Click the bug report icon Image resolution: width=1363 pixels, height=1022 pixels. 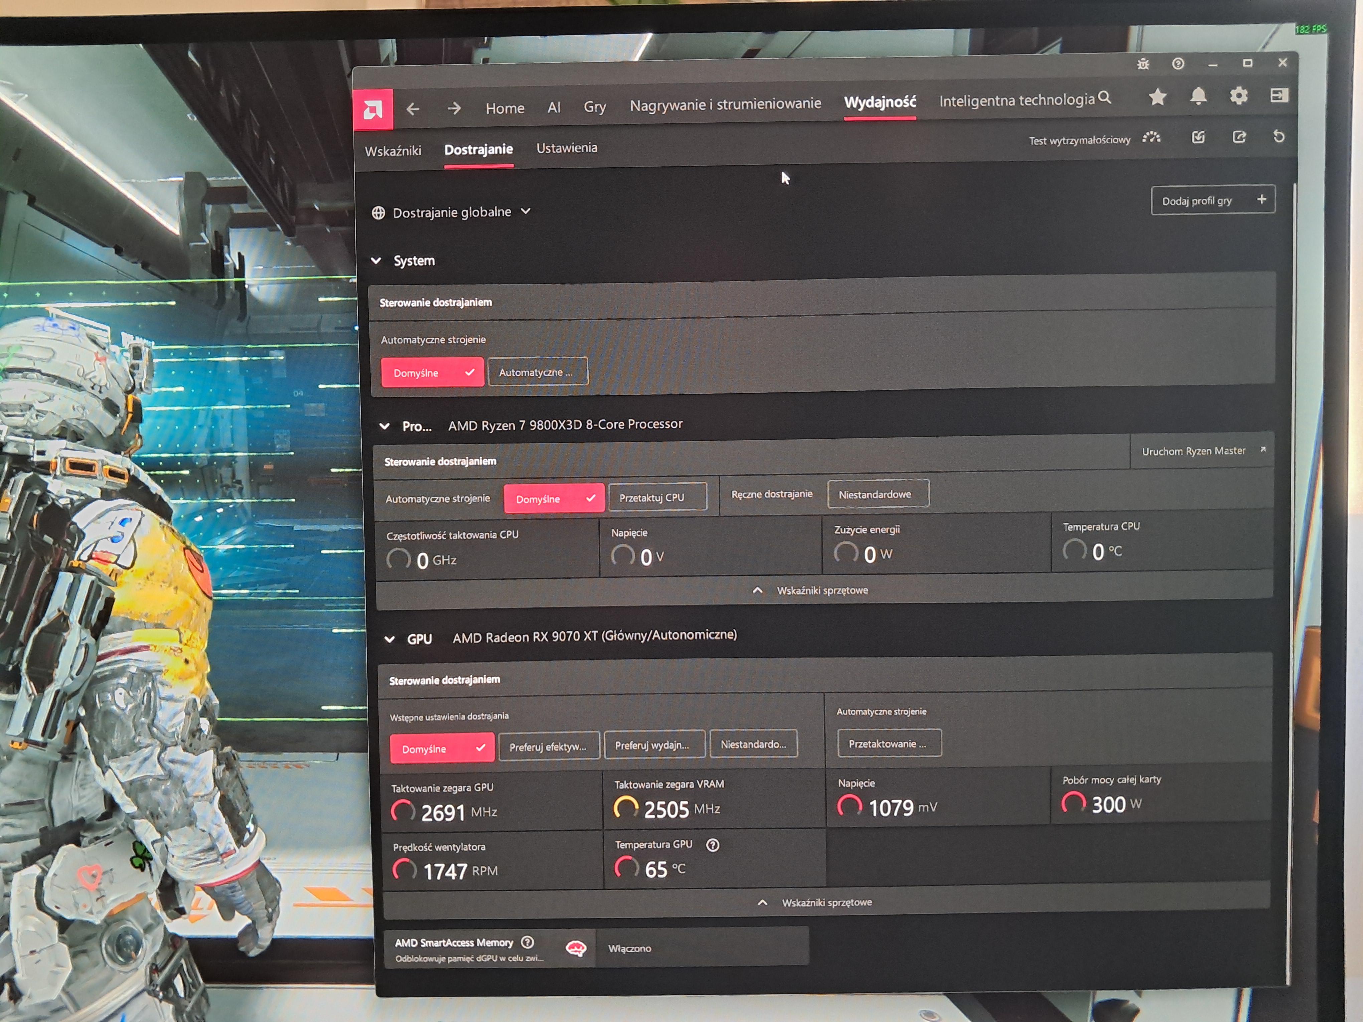(1143, 64)
